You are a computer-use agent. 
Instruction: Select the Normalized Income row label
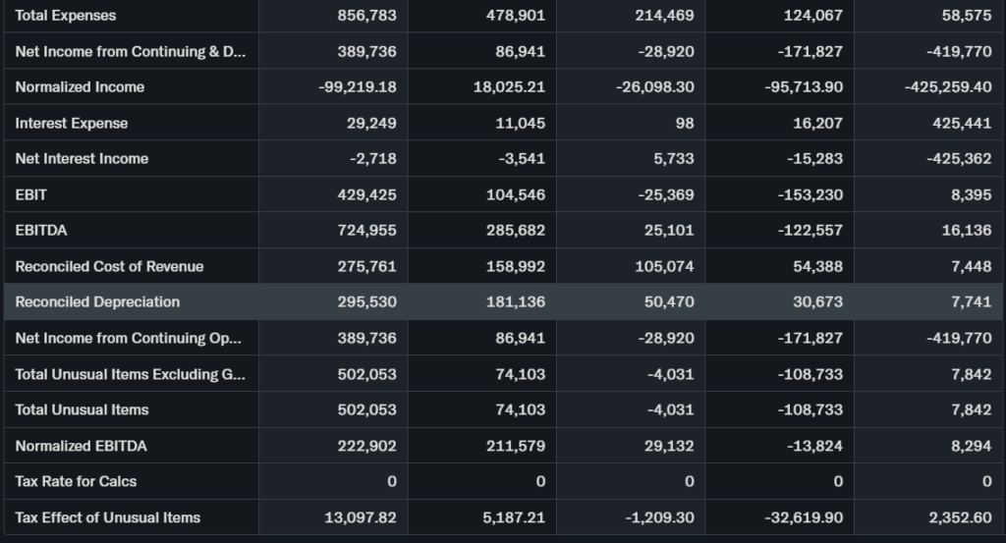80,87
